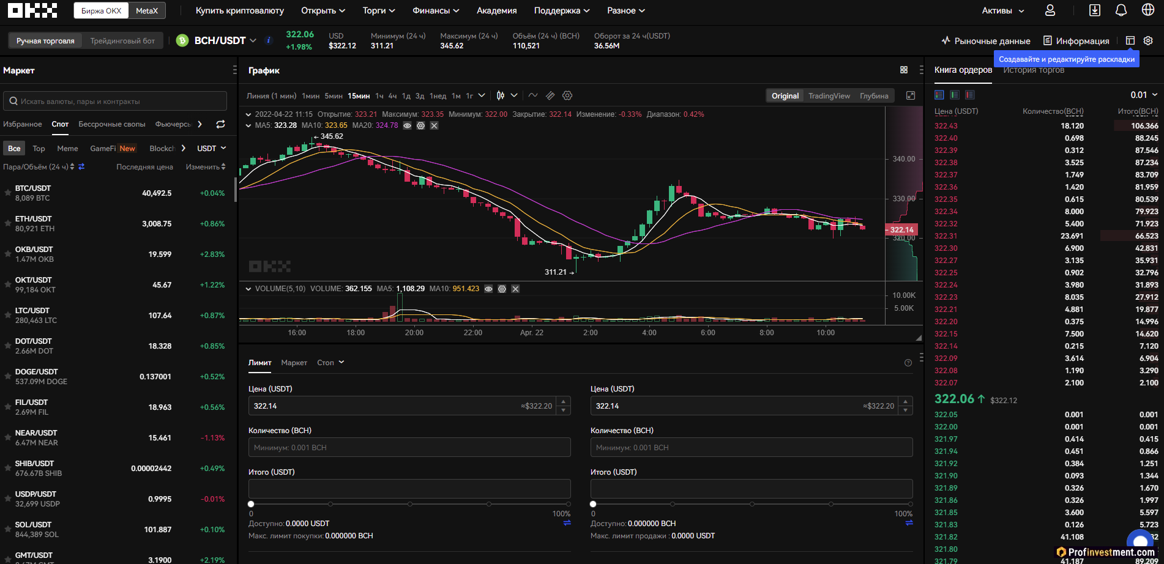Viewport: 1164px width, 564px height.
Task: Swap buy total unit toggle icon
Action: [567, 523]
